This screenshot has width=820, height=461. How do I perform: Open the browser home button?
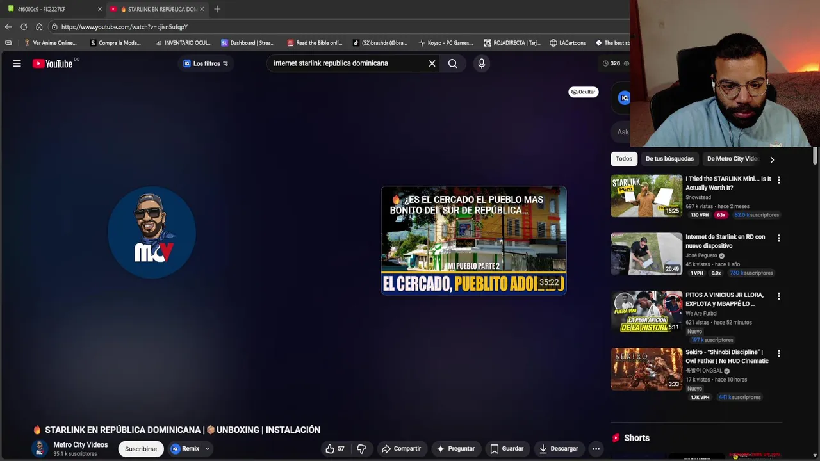coord(39,27)
